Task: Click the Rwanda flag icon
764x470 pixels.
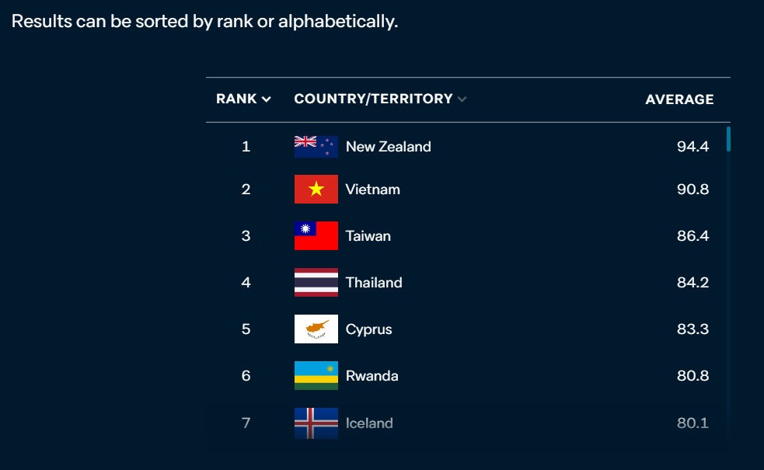Action: click(316, 375)
